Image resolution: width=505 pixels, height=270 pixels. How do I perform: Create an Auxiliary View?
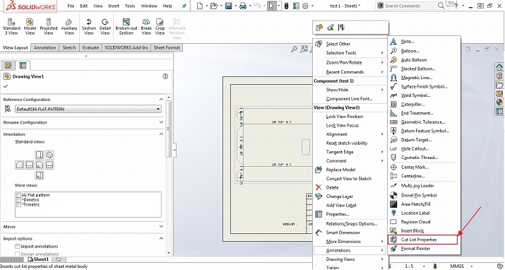69,27
